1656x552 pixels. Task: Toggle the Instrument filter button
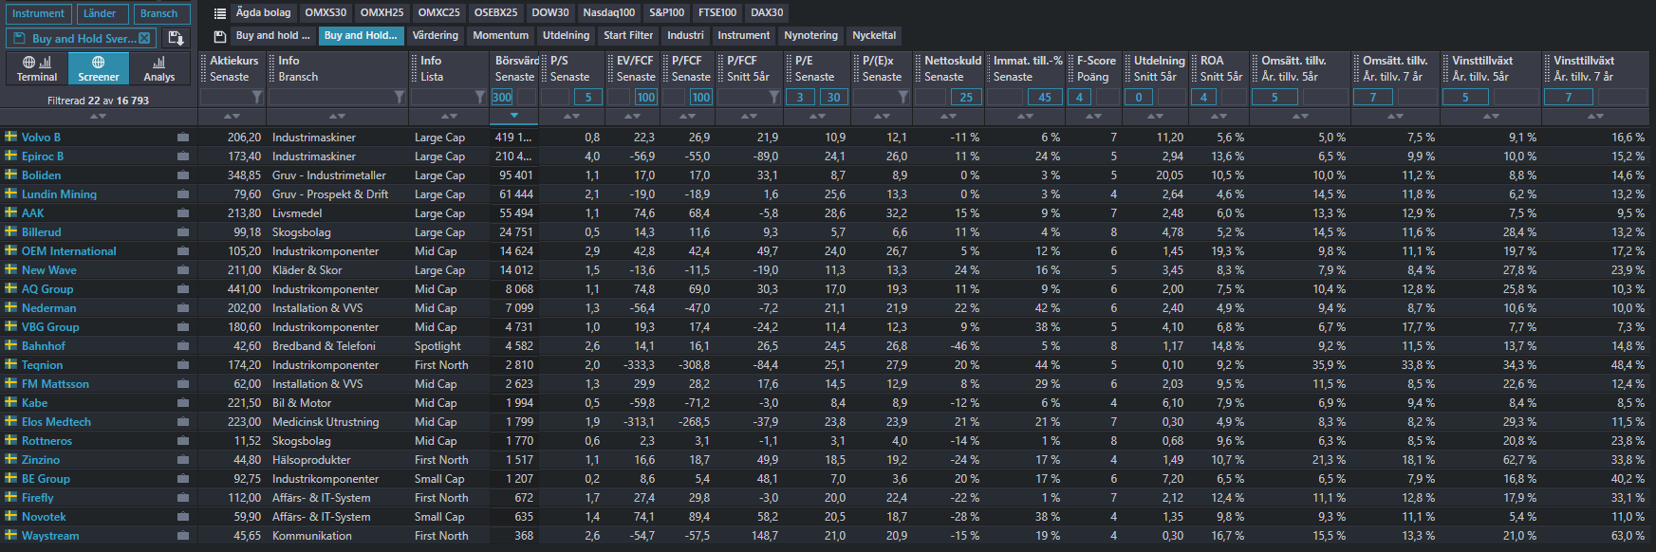pyautogui.click(x=38, y=13)
